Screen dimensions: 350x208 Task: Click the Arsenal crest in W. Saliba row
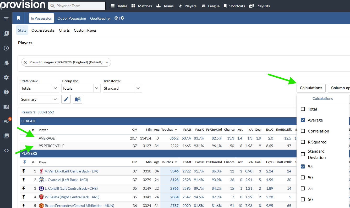coord(41,197)
